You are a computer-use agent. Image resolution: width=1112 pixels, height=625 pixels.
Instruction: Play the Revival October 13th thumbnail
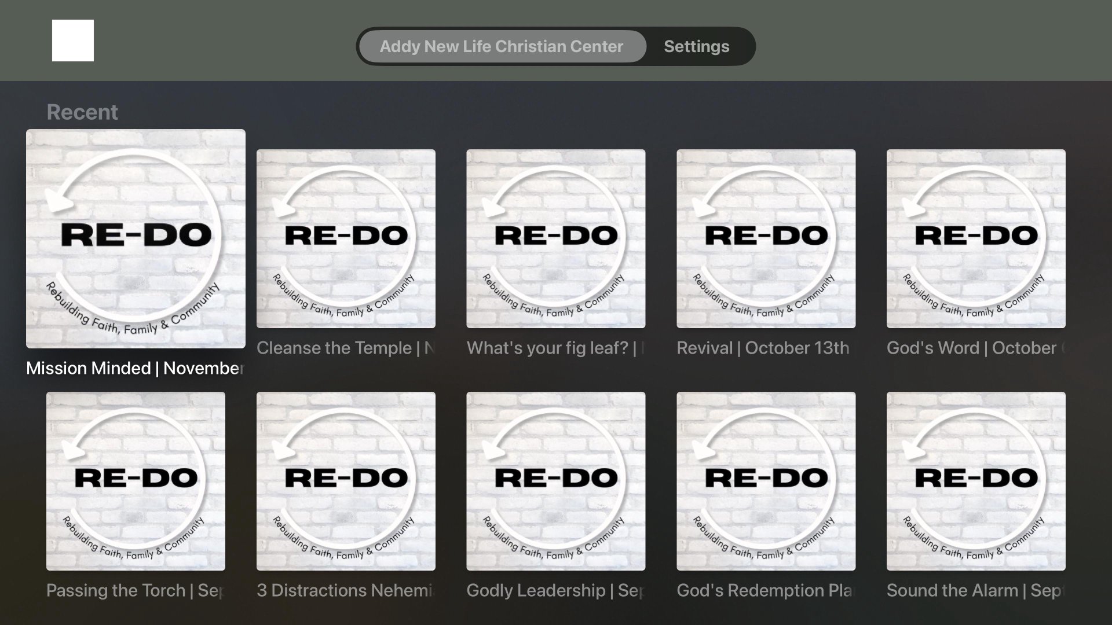click(x=766, y=238)
